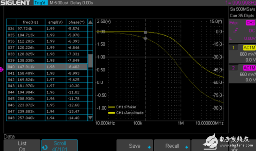Click the table scroll-up arrow

(90, 22)
